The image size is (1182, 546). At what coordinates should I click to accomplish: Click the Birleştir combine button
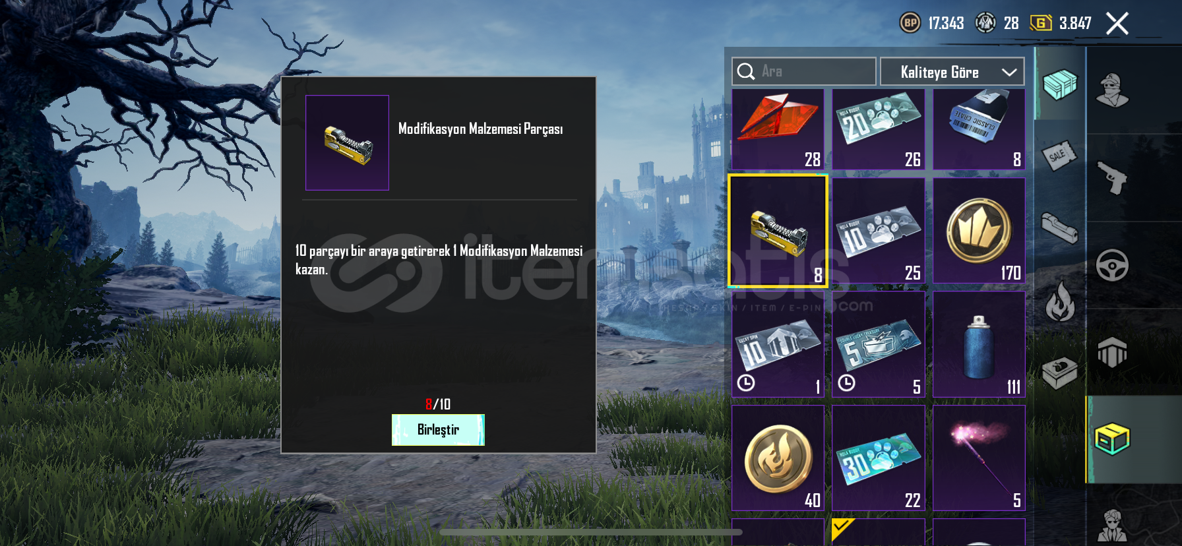click(x=438, y=430)
